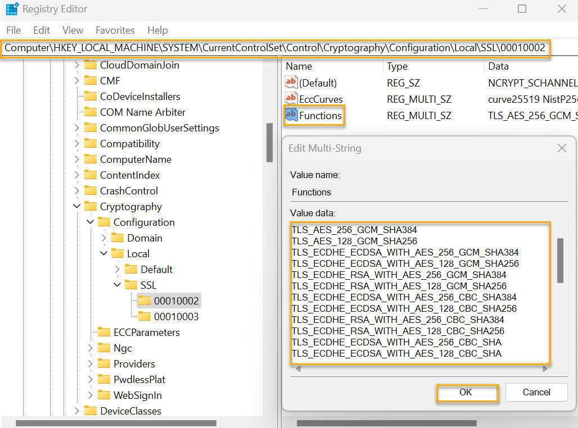Collapse the Local node chevron
Viewport: 578px width, 428px height.
(x=103, y=253)
